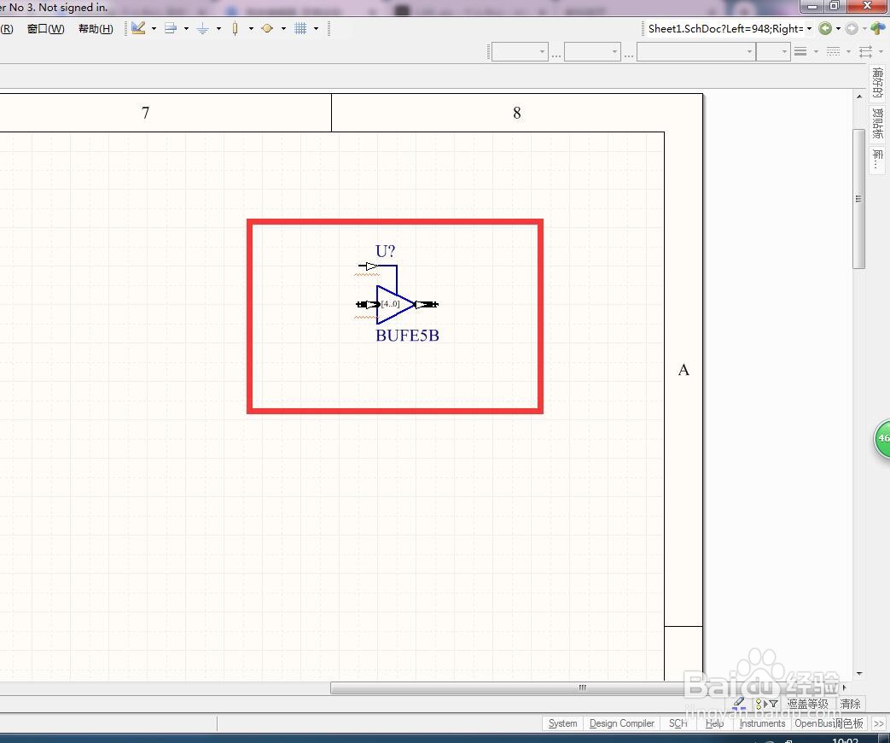The width and height of the screenshot is (890, 743).
Task: Click the vertical scrollbar up arrow
Action: coord(858,97)
